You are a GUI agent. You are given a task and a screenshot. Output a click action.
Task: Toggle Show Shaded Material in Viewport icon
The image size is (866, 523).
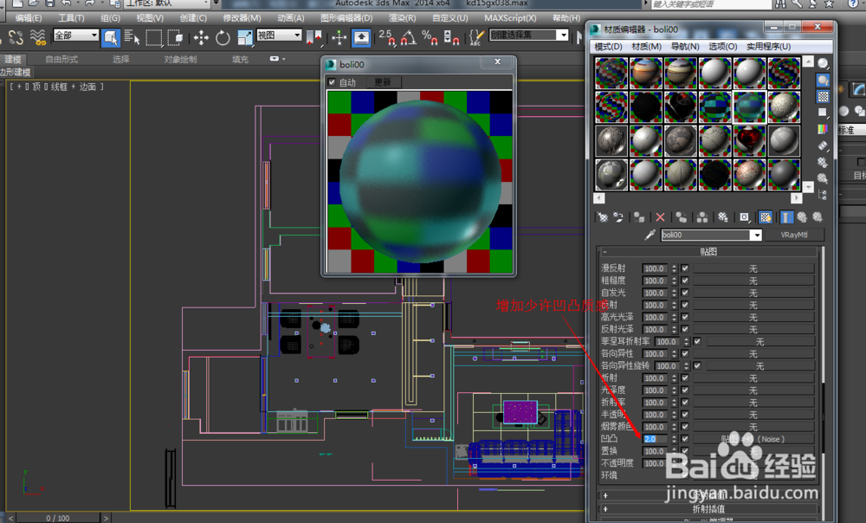click(x=766, y=217)
